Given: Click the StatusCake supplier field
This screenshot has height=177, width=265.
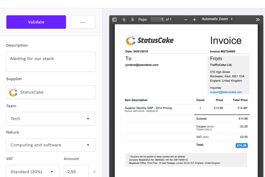Looking at the screenshot, I should pos(51,92).
